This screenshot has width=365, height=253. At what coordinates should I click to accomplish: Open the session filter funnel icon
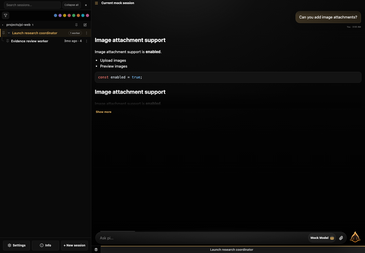6,15
